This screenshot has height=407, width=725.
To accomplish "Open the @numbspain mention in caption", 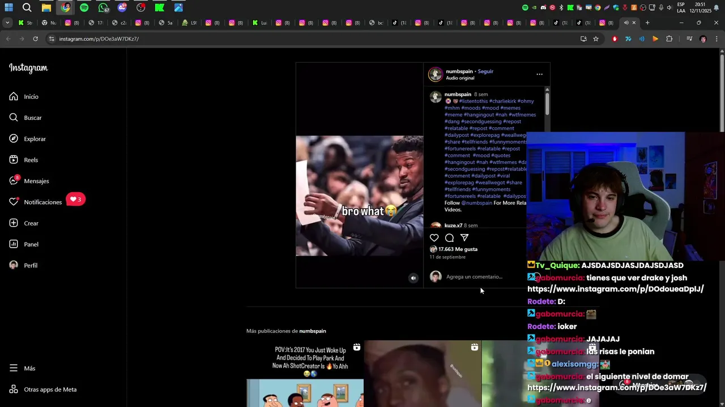I will 476,203.
